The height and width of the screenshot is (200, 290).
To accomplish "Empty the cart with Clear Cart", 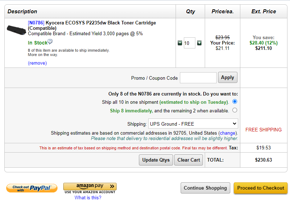I will coord(189,160).
